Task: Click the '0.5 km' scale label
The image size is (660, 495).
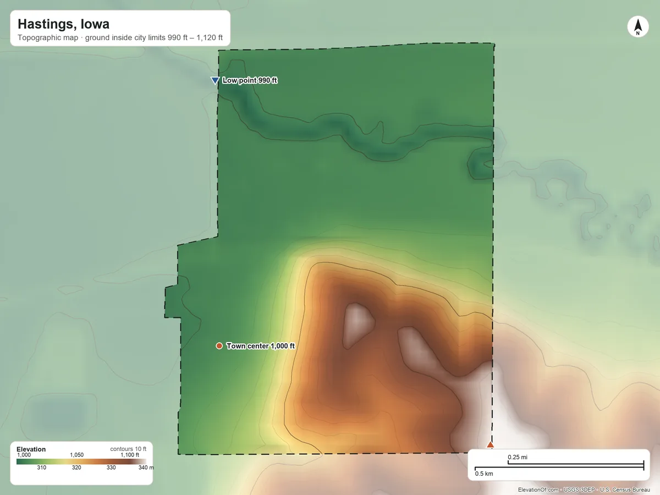Action: point(484,474)
